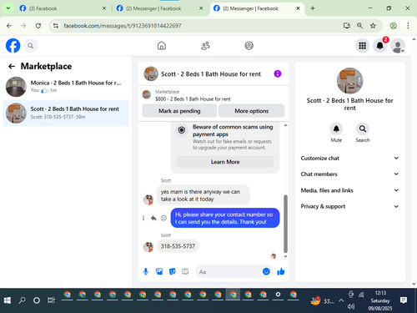Click the chat scrollbar thumb

pyautogui.click(x=285, y=224)
